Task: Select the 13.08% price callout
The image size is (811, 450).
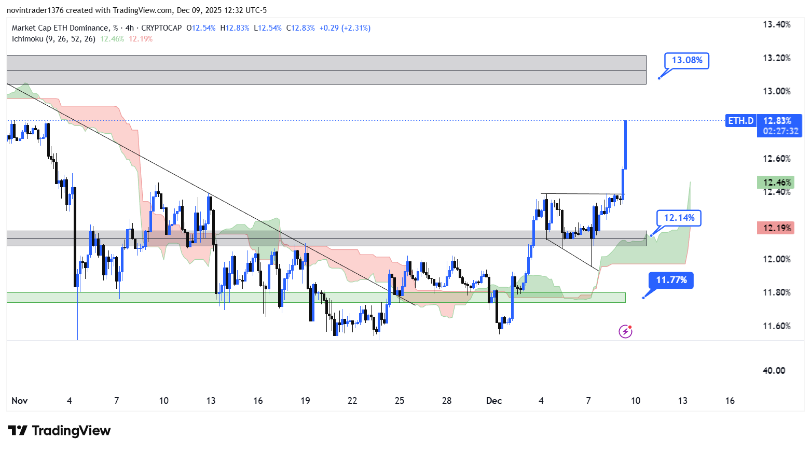Action: coord(686,61)
